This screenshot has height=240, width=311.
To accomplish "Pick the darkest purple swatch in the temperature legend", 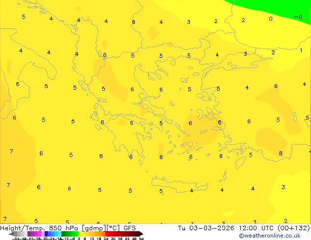I will [x=29, y=234].
